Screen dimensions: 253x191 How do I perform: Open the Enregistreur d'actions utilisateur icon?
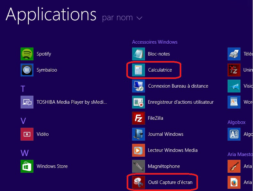click(139, 102)
